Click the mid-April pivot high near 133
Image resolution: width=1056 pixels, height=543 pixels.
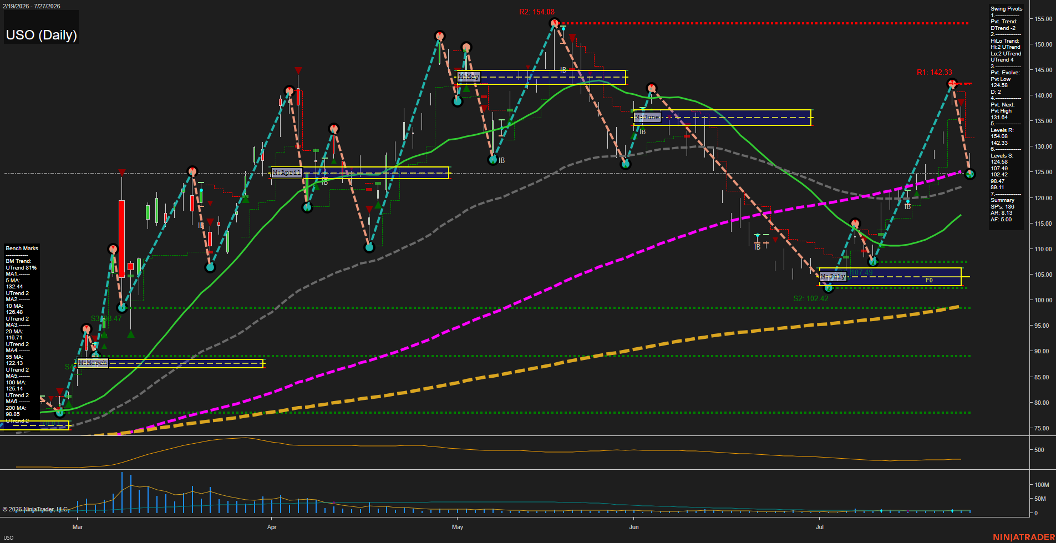click(333, 129)
